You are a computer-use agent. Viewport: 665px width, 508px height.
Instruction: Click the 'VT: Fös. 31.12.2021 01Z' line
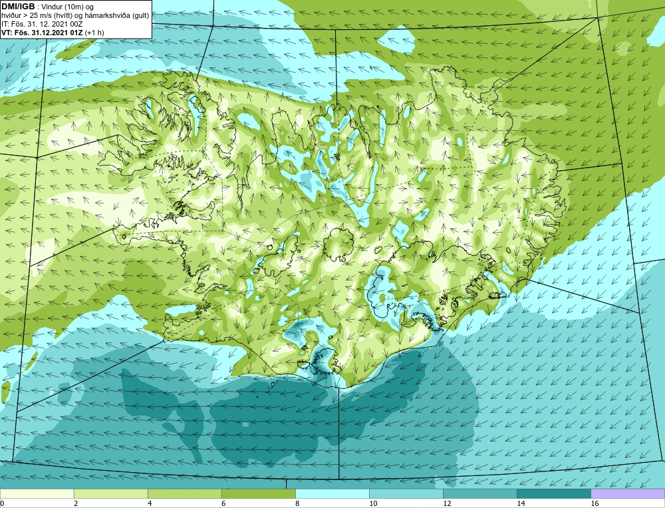coord(53,32)
